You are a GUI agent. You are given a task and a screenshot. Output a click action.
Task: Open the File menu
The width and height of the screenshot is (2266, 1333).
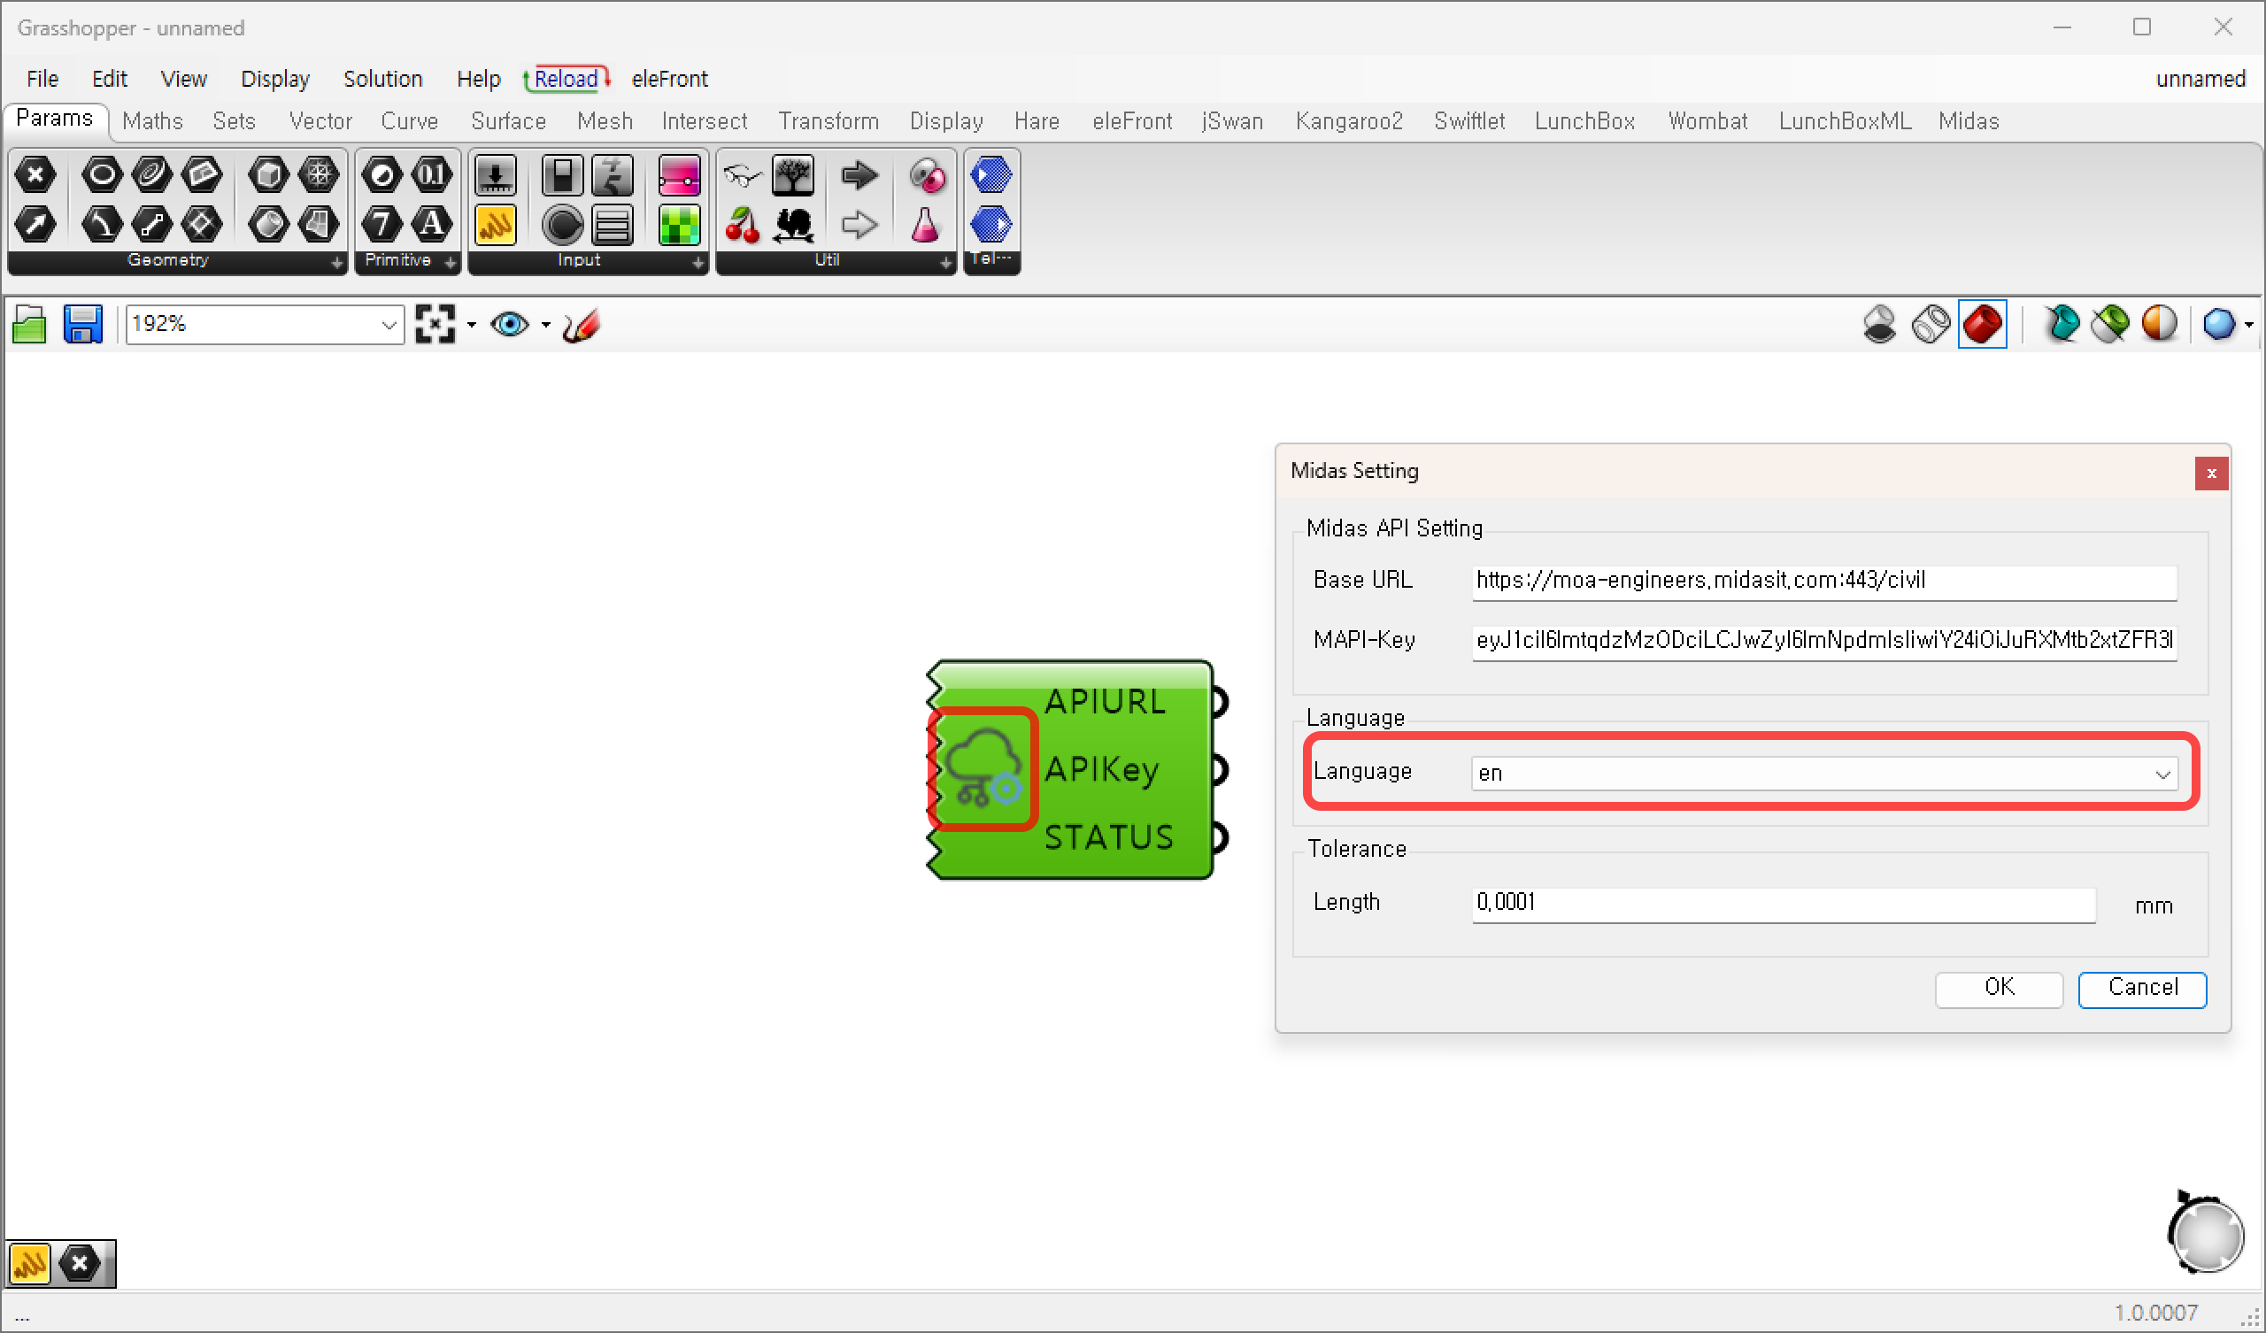[x=42, y=79]
